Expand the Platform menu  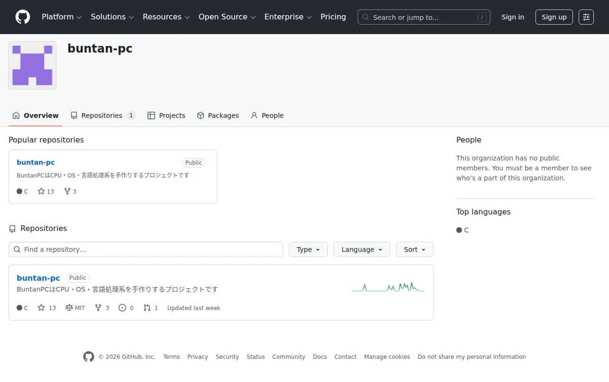pyautogui.click(x=62, y=17)
